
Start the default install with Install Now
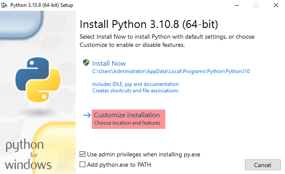109,63
